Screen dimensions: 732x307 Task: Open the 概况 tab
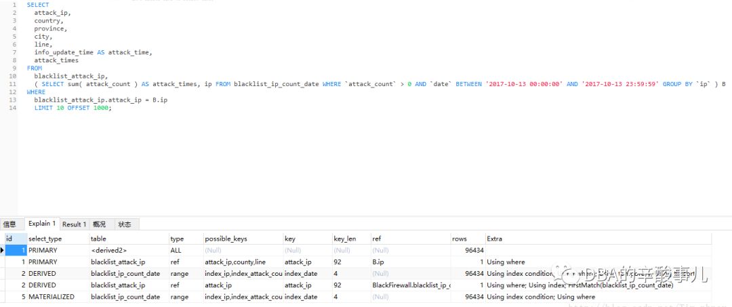click(99, 224)
